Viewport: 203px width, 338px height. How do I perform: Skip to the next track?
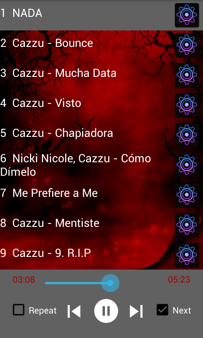click(x=136, y=311)
